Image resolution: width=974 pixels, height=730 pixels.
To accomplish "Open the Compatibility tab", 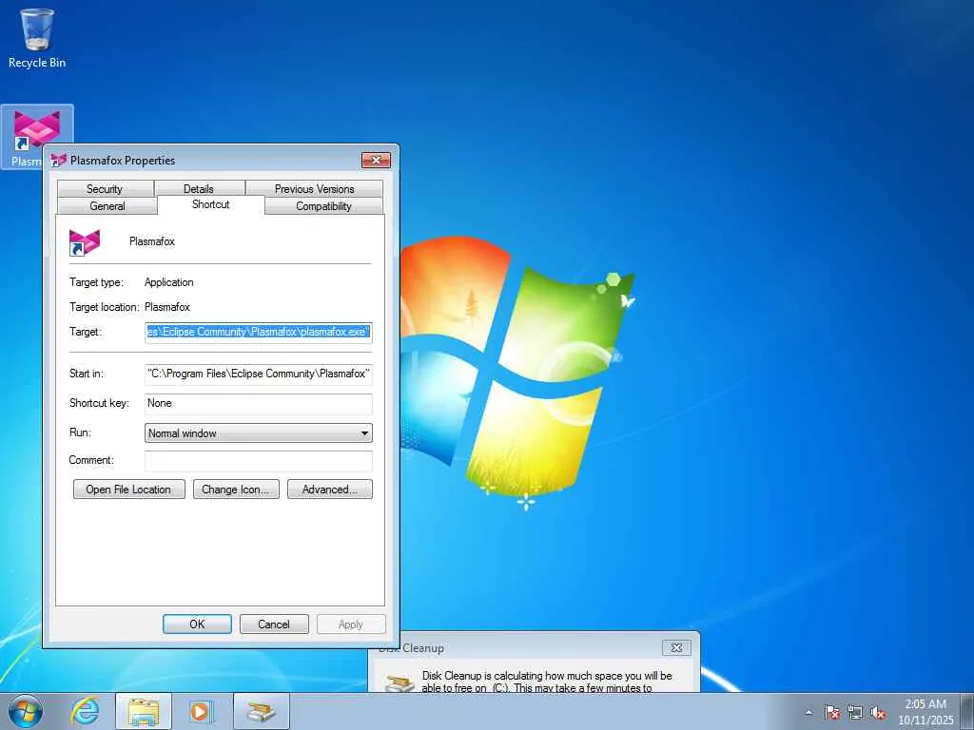I will click(323, 206).
